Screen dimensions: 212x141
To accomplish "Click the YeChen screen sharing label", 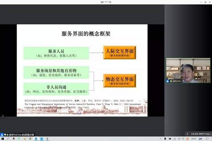I will click(21, 135).
